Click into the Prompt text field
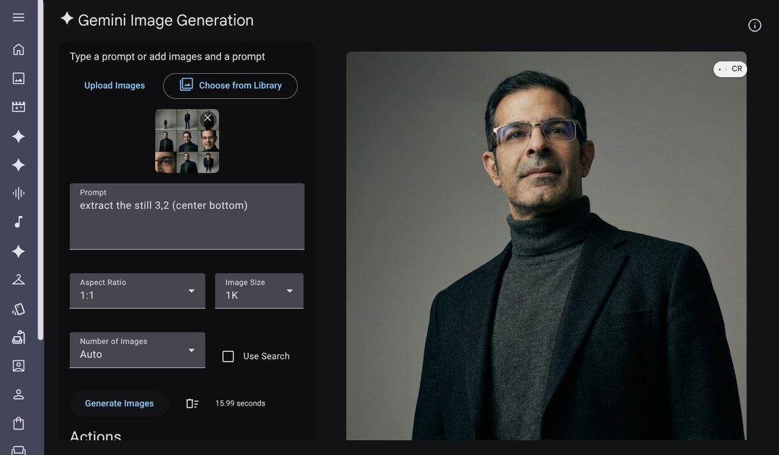The height and width of the screenshot is (455, 779). [187, 221]
